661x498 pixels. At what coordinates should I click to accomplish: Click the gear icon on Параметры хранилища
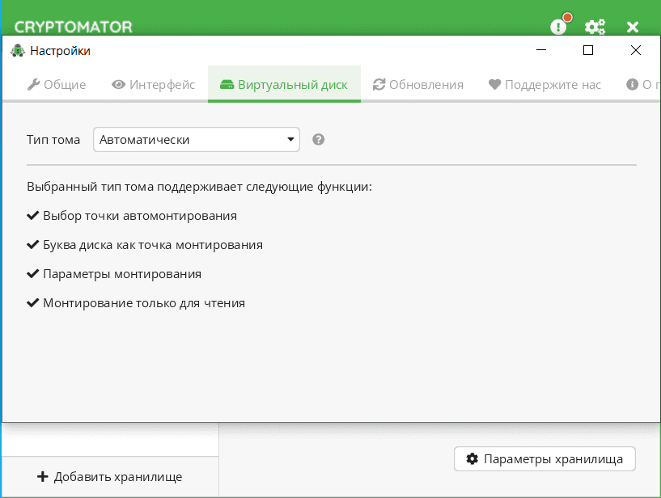(x=472, y=459)
